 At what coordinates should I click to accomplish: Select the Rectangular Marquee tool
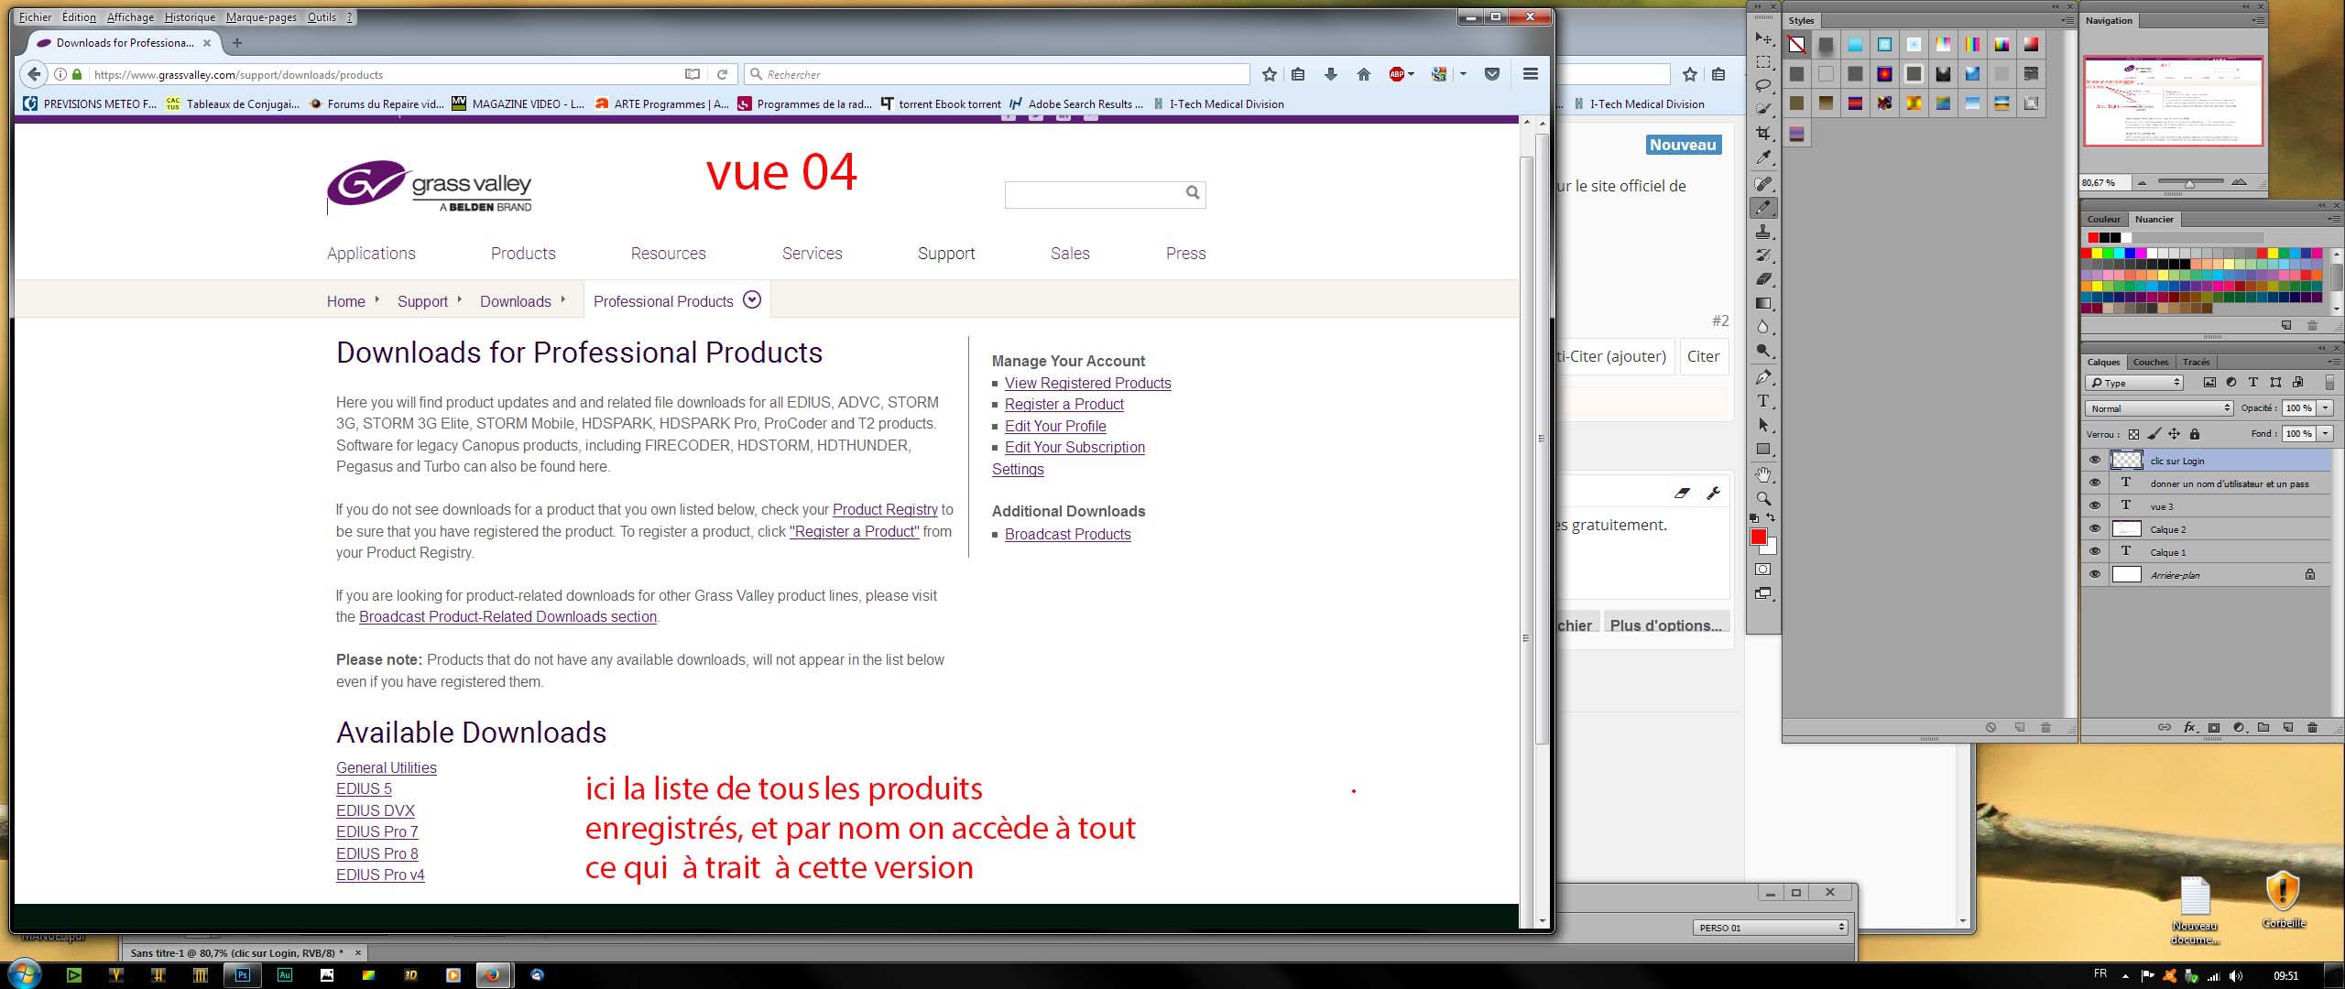tap(1763, 62)
